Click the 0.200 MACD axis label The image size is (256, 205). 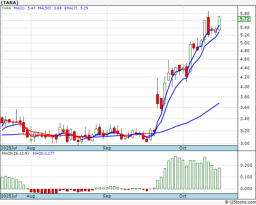[246, 165]
